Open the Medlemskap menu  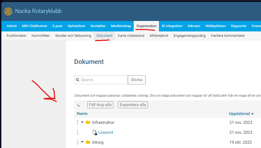121,26
